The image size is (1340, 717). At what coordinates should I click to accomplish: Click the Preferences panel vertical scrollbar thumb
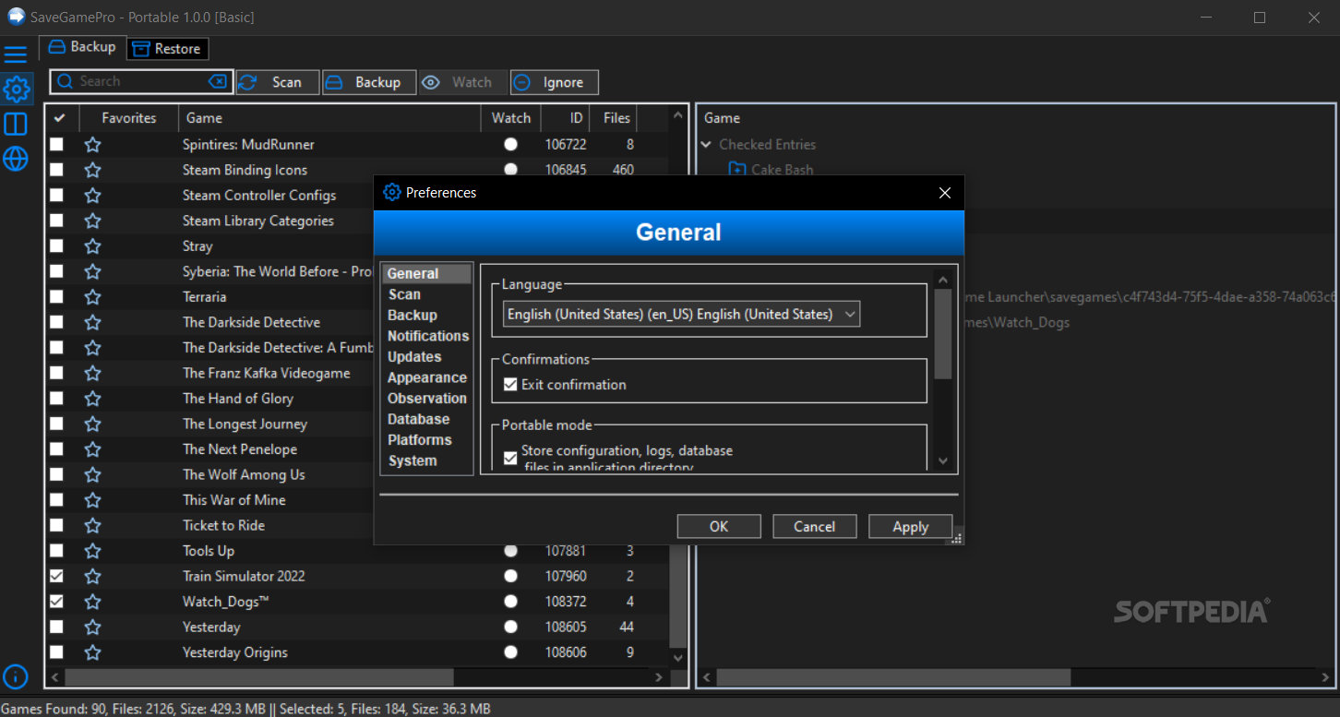coord(942,333)
